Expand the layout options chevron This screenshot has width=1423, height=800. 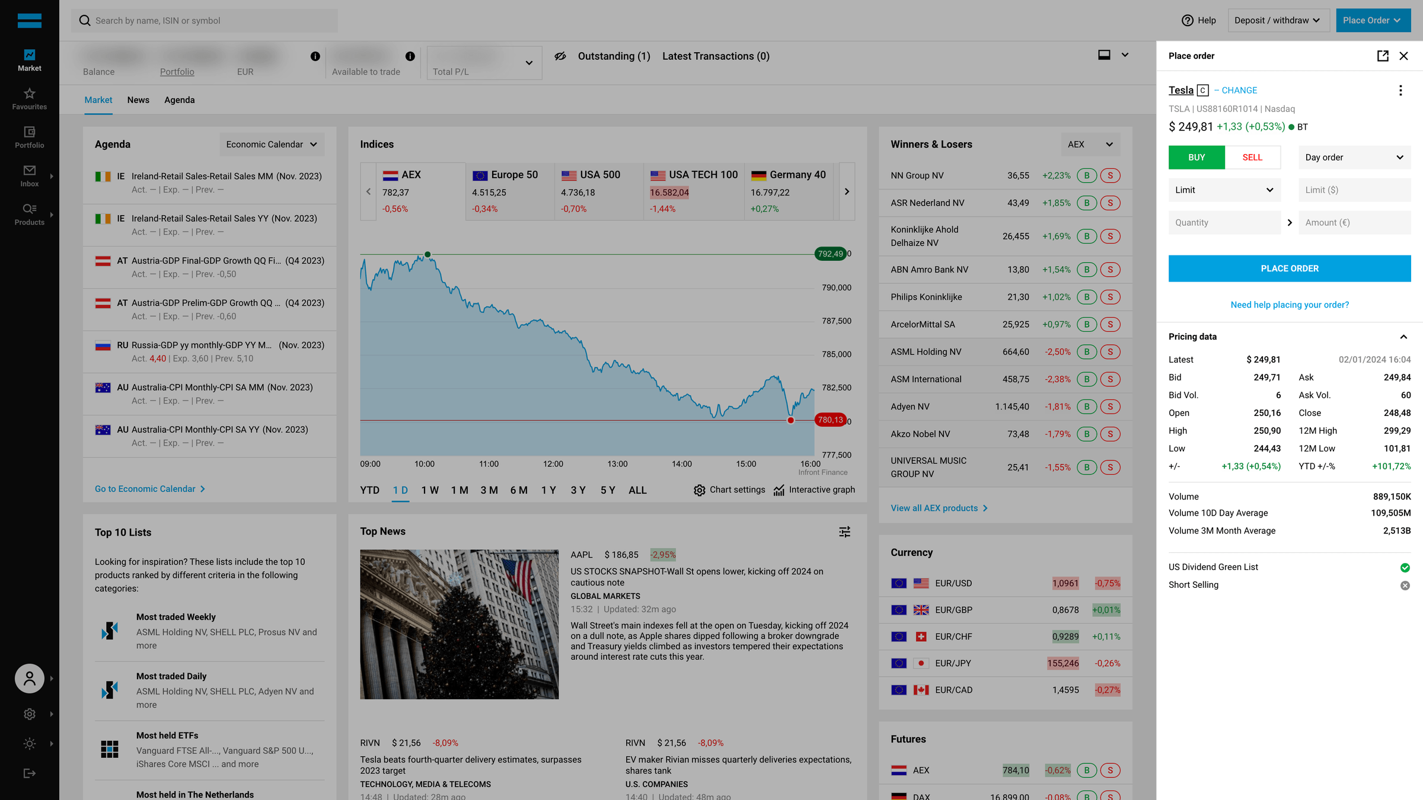(1125, 55)
